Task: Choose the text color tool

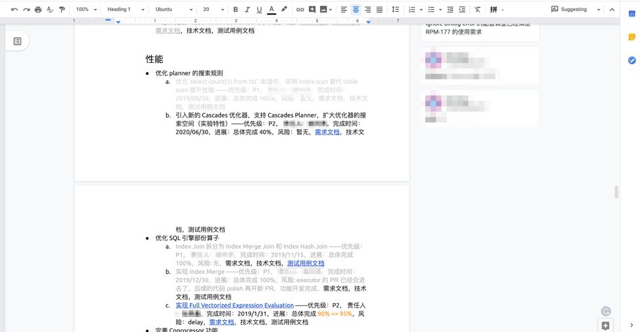Action: [x=271, y=10]
